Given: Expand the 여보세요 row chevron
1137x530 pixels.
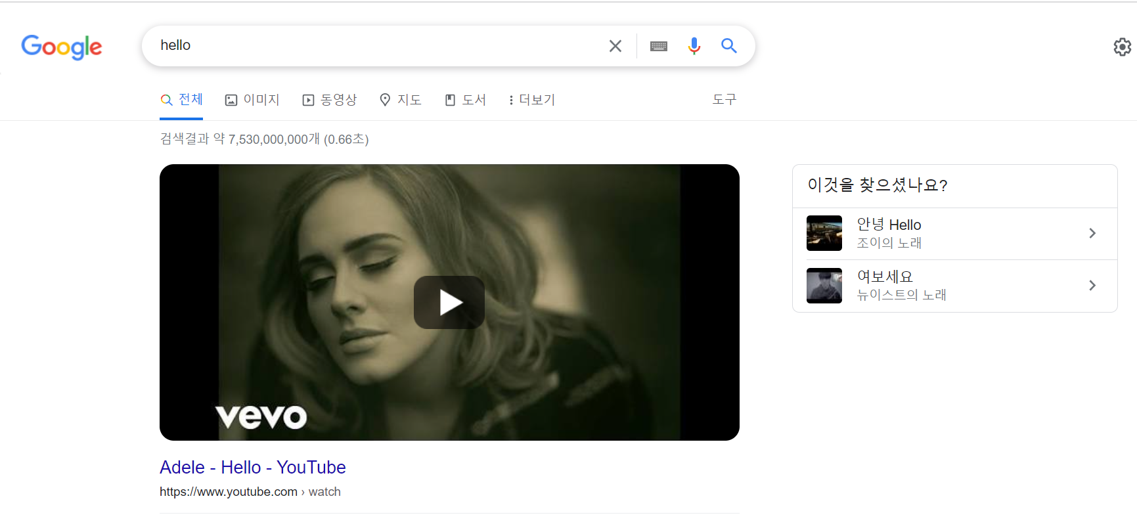Looking at the screenshot, I should click(1092, 285).
